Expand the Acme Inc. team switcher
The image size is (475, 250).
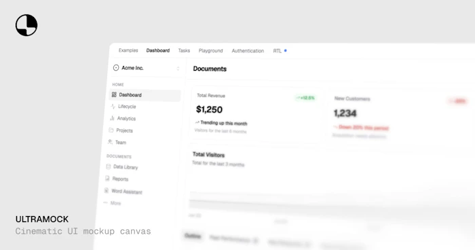coord(178,69)
